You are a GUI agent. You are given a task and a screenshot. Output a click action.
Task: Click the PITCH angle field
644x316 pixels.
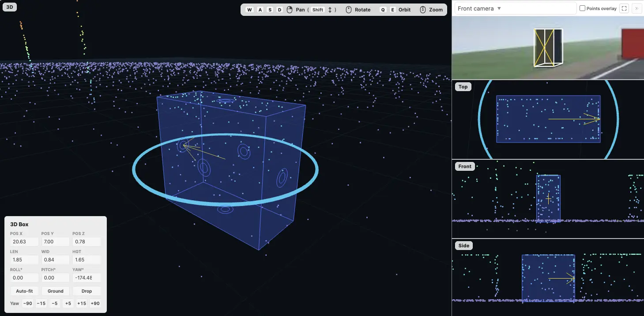tap(55, 278)
